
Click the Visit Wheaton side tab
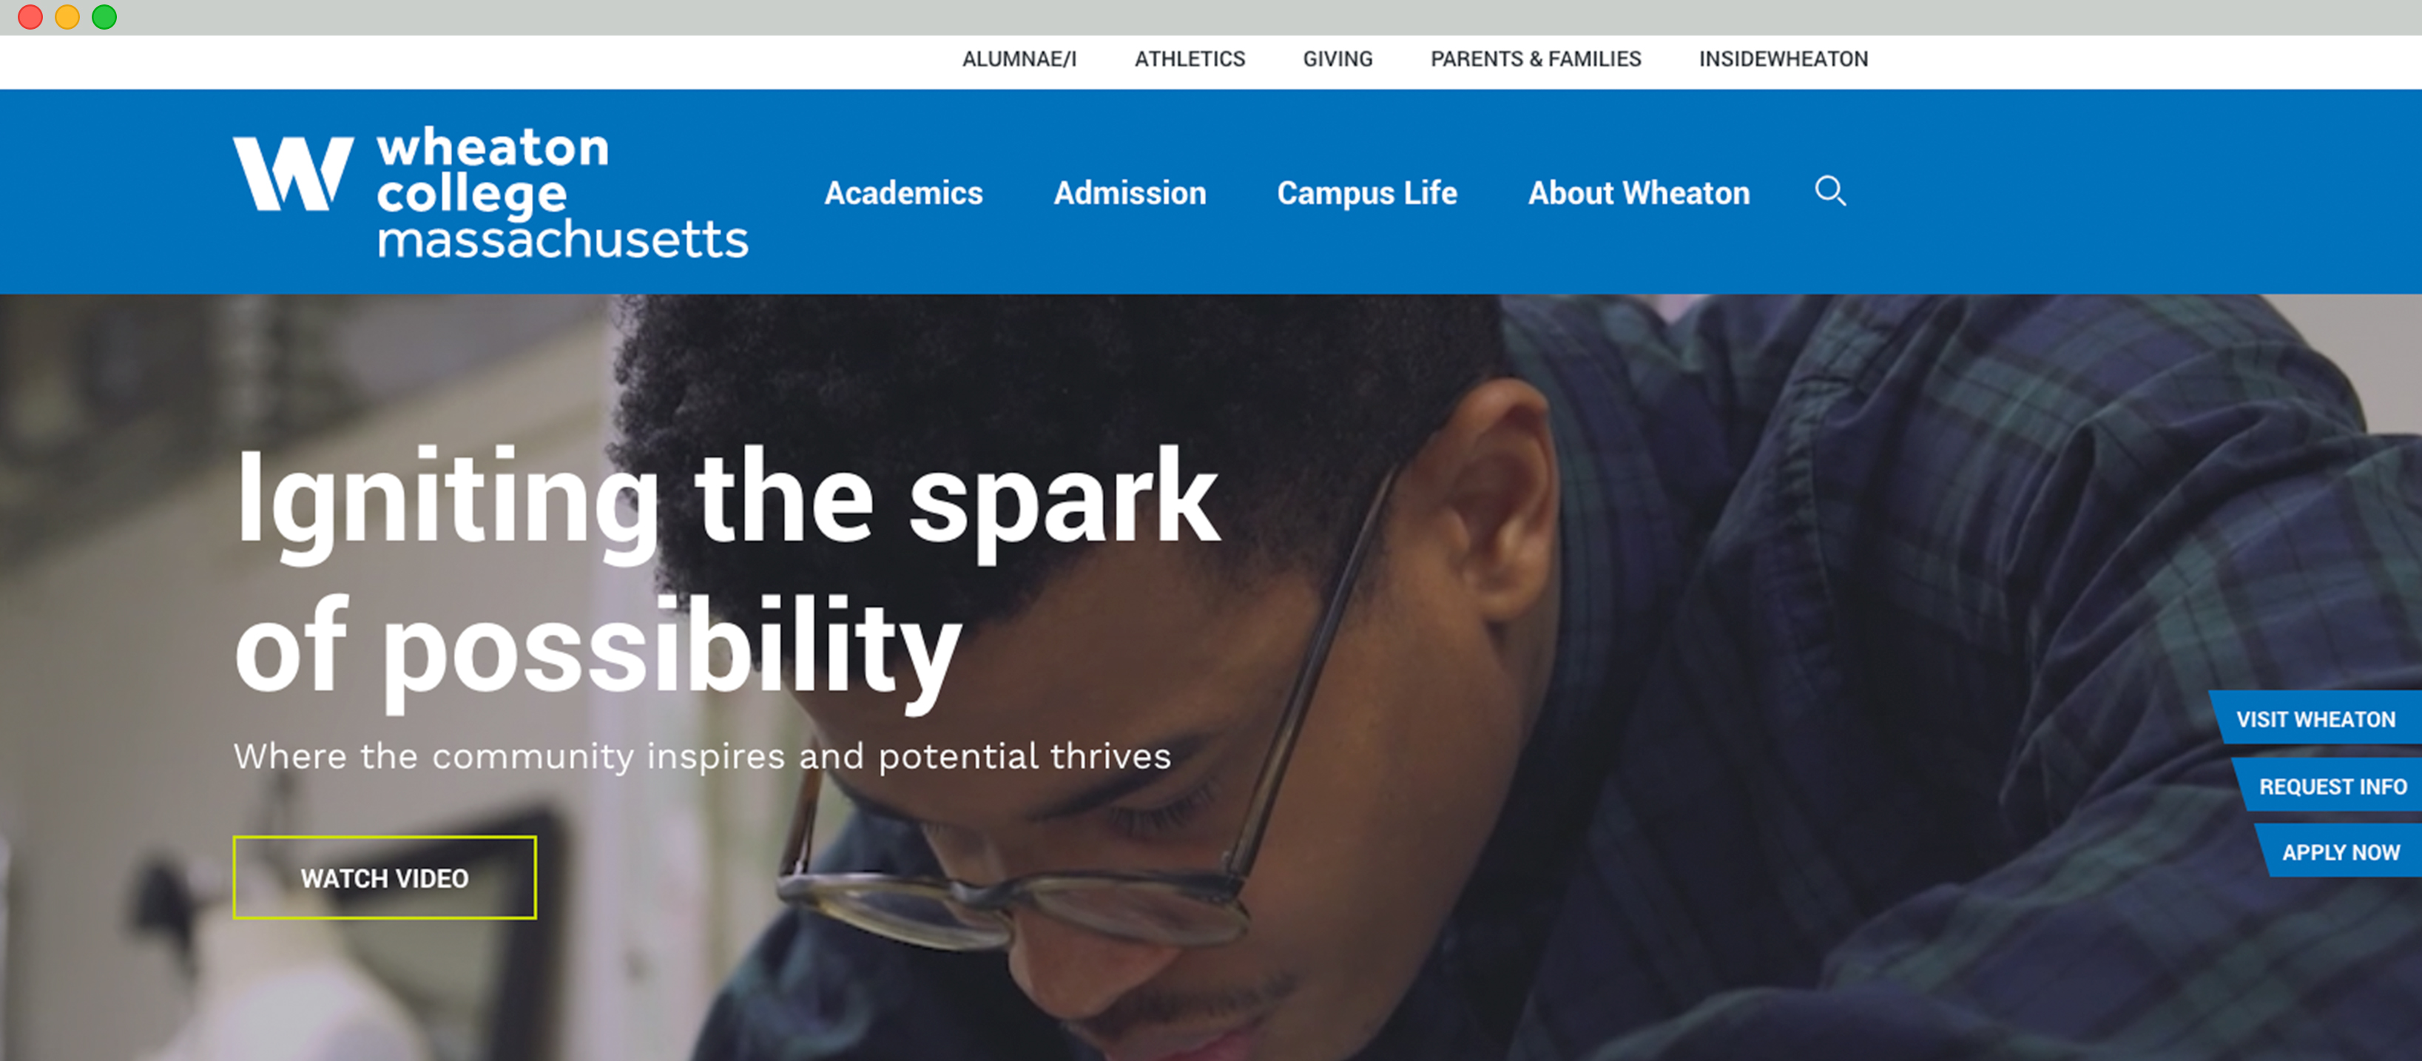point(2315,718)
